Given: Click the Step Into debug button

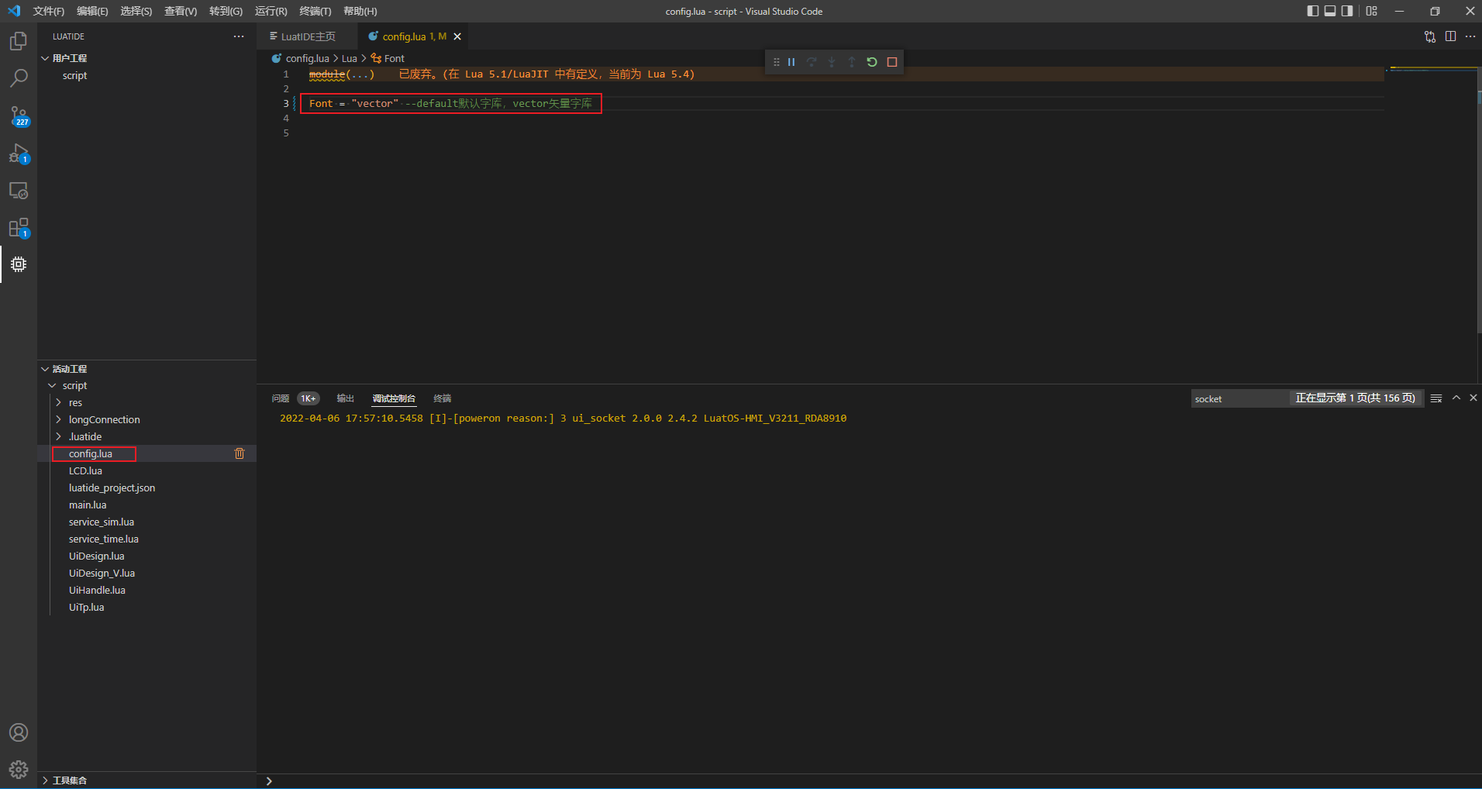Looking at the screenshot, I should point(832,62).
